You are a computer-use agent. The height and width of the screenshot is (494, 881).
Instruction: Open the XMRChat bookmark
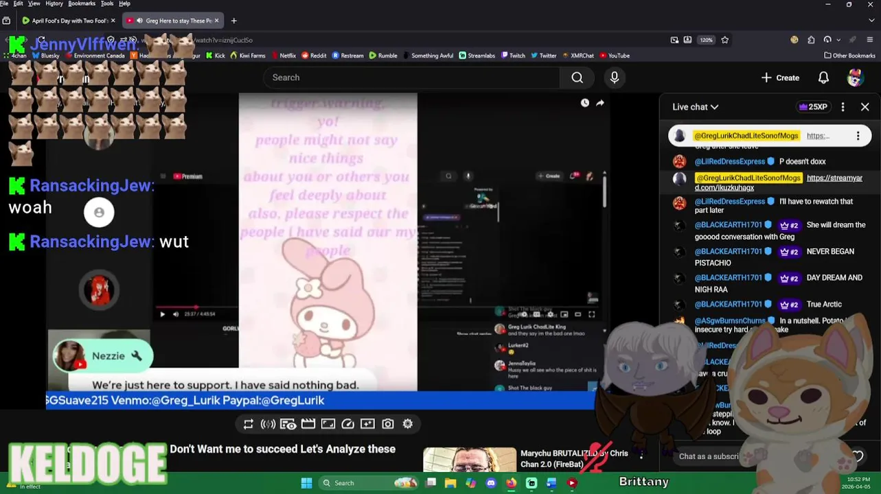coord(578,56)
